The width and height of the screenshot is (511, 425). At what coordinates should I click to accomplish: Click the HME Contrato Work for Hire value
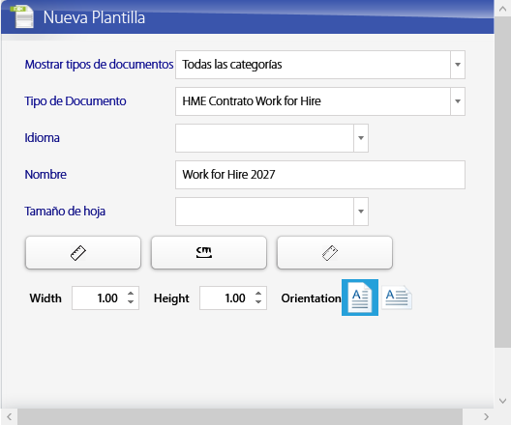(x=252, y=101)
